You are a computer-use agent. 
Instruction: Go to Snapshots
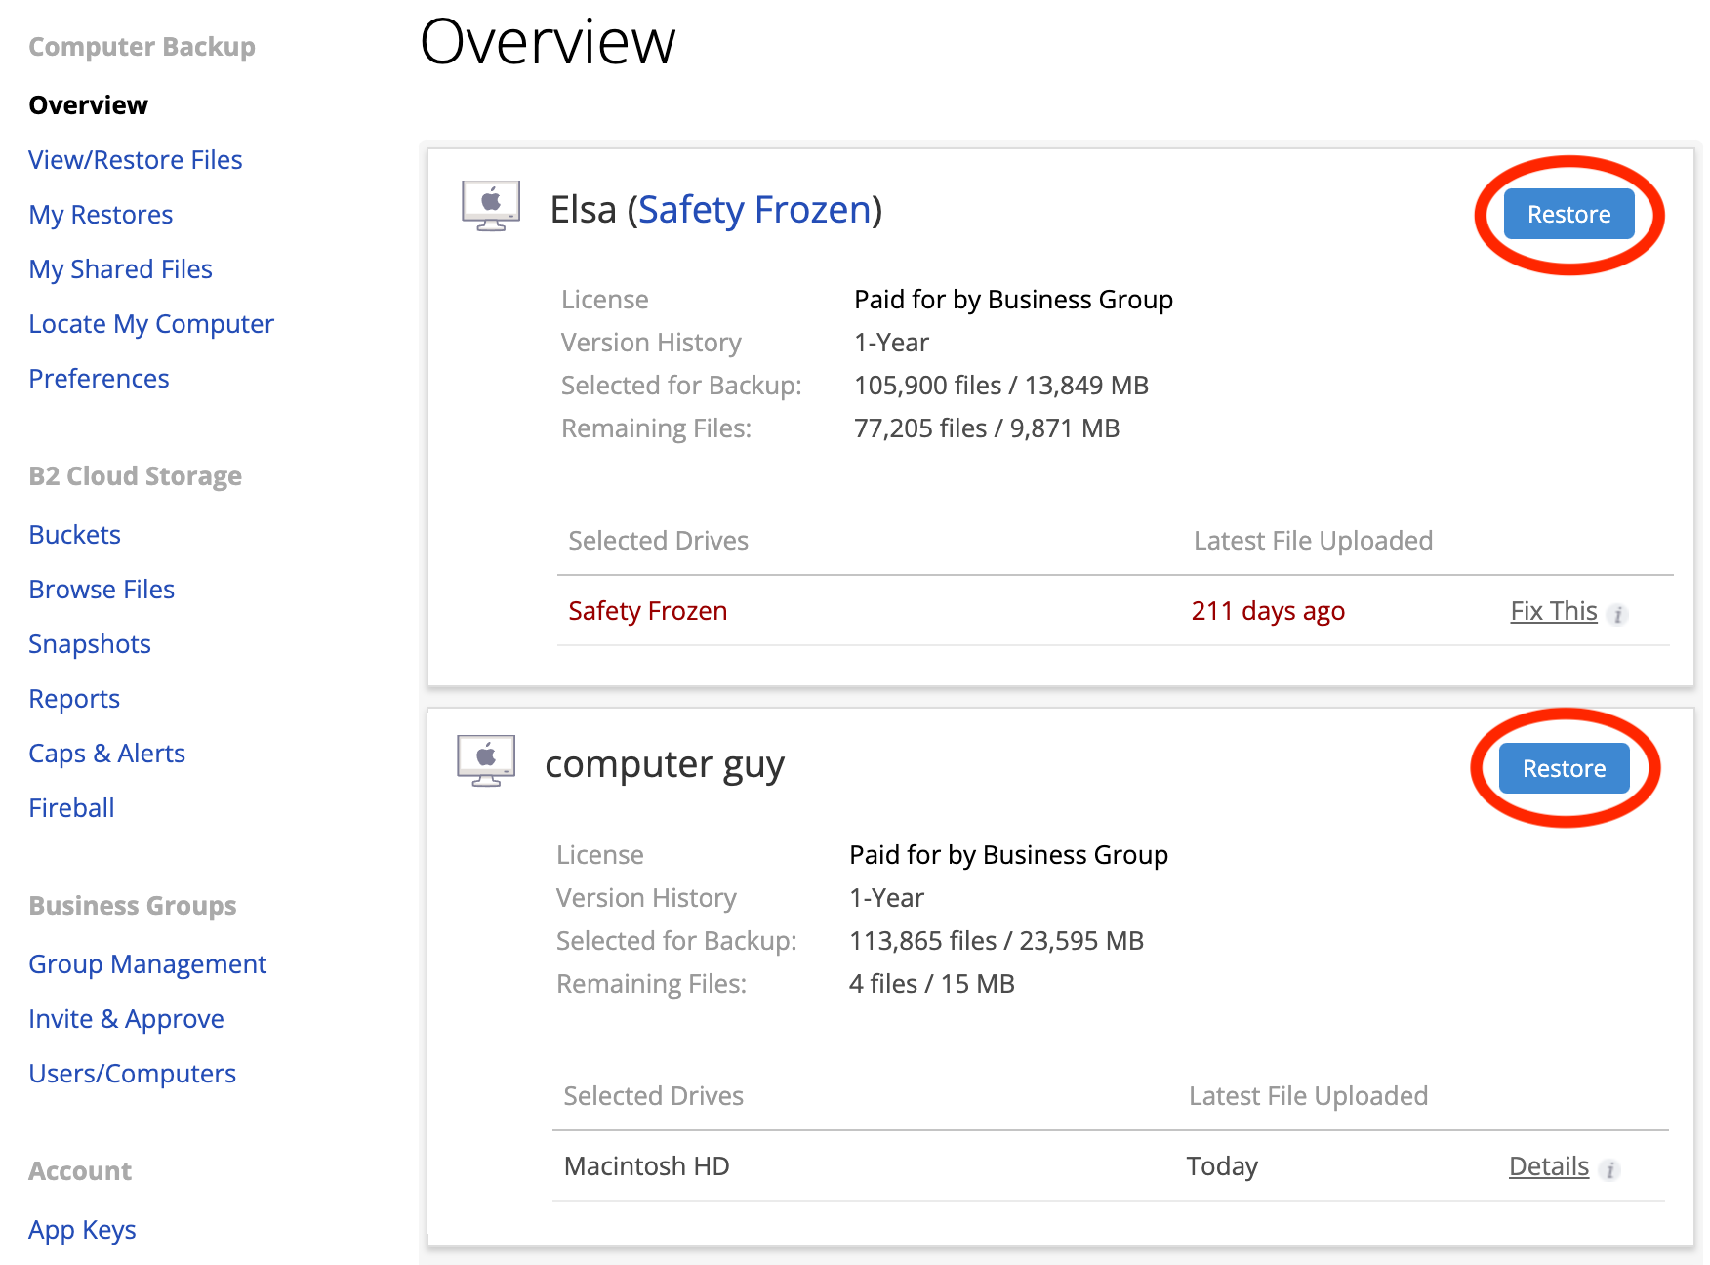[x=90, y=644]
